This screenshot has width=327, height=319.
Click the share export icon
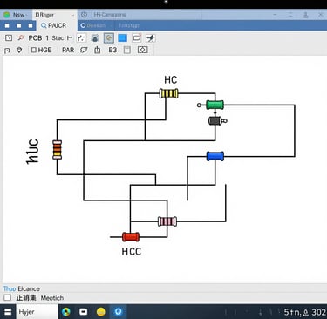pyautogui.click(x=98, y=50)
